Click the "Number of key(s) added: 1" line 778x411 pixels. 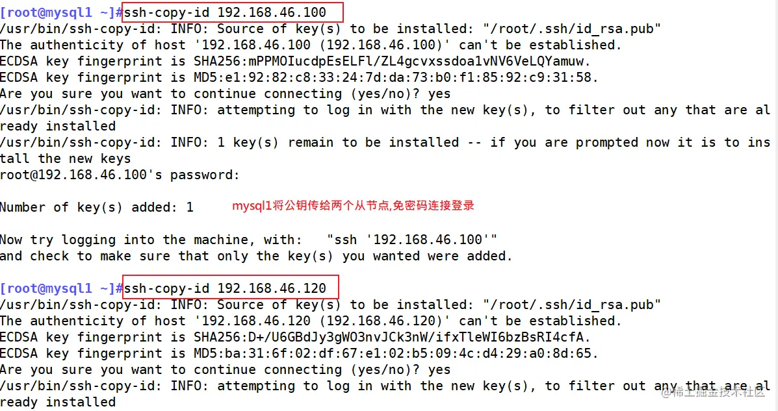point(97,207)
